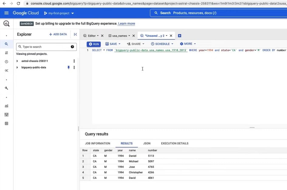Select the name cell Jose

tap(132, 167)
